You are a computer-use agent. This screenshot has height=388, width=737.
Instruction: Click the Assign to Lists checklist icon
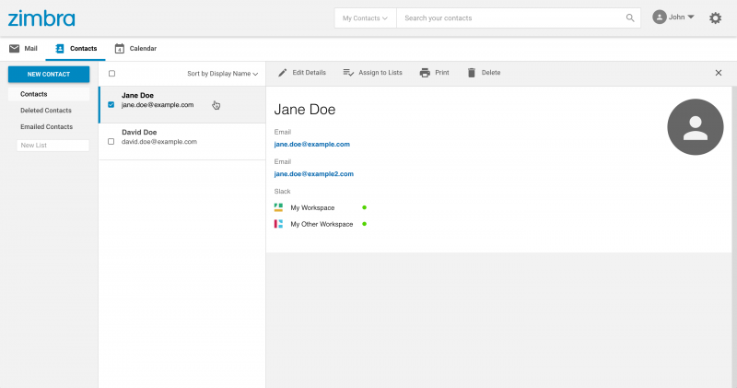coord(348,73)
